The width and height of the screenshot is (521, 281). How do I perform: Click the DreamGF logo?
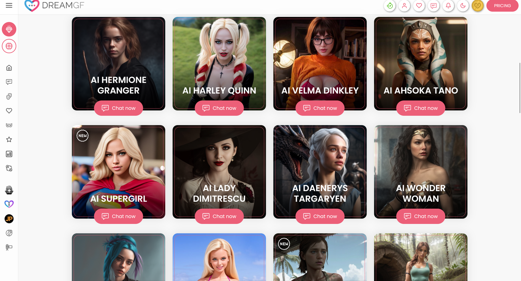tap(54, 6)
